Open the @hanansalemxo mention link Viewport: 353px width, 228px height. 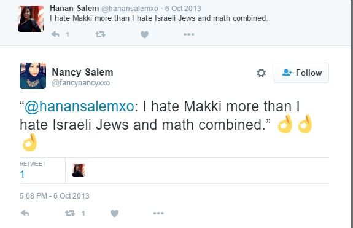[79, 106]
